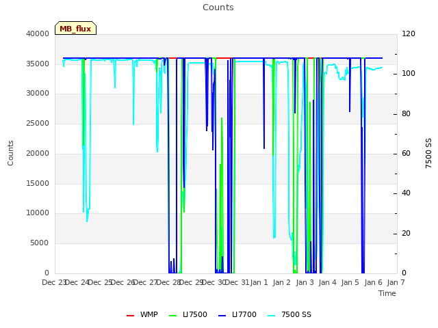Click the Jan 4 date label
Image resolution: width=438 pixels, height=328 pixels.
(327, 282)
